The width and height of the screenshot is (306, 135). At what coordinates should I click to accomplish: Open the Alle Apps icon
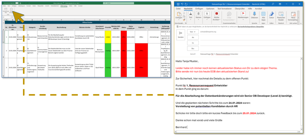coord(263,14)
